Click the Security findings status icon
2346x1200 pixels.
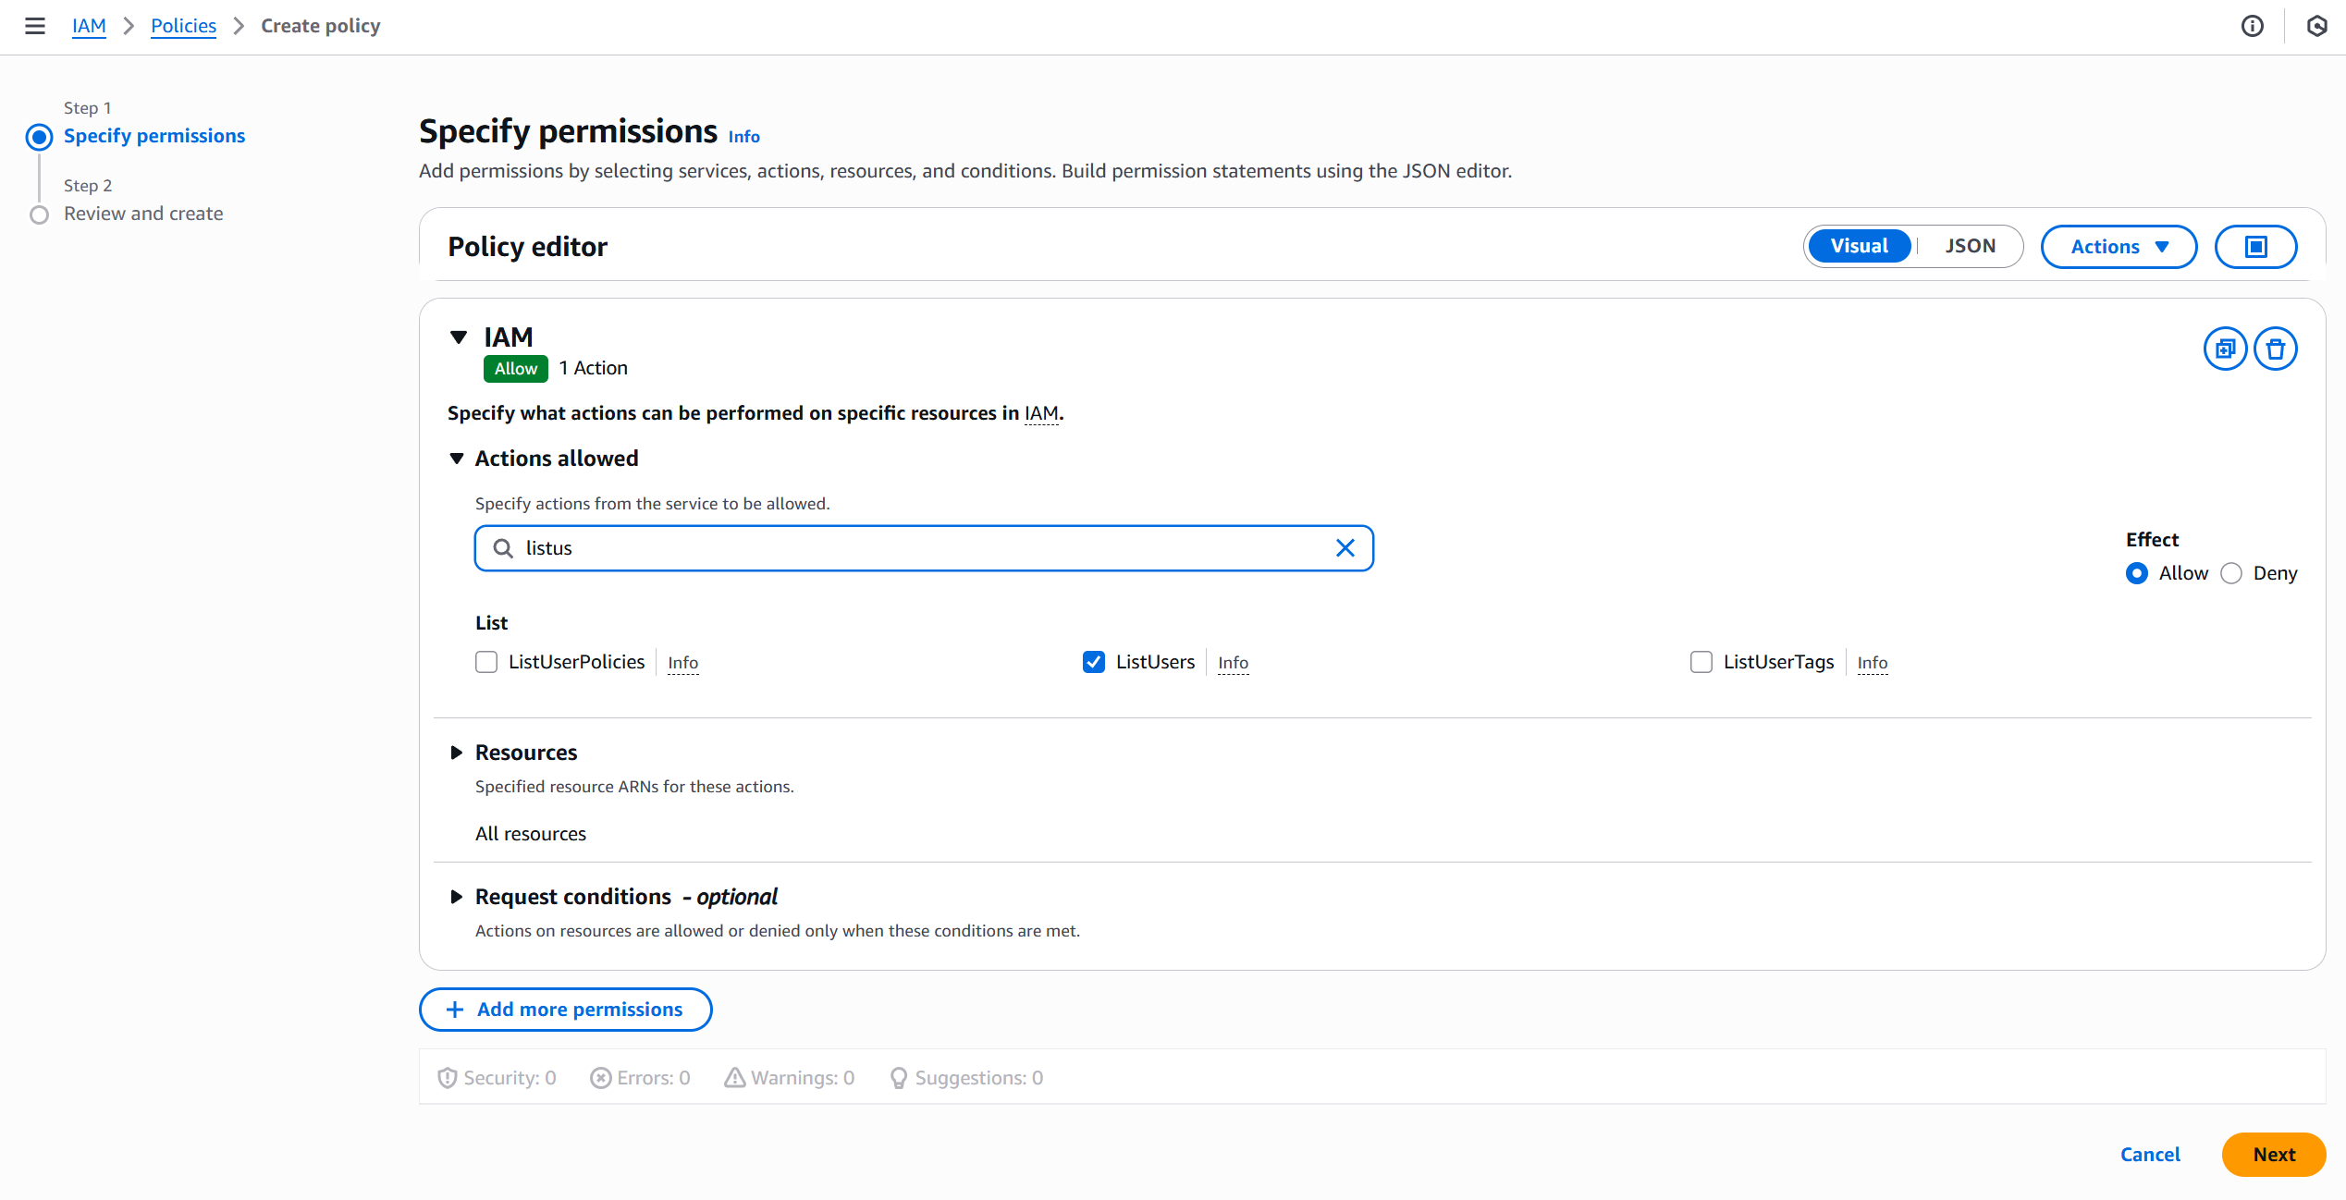(x=448, y=1078)
